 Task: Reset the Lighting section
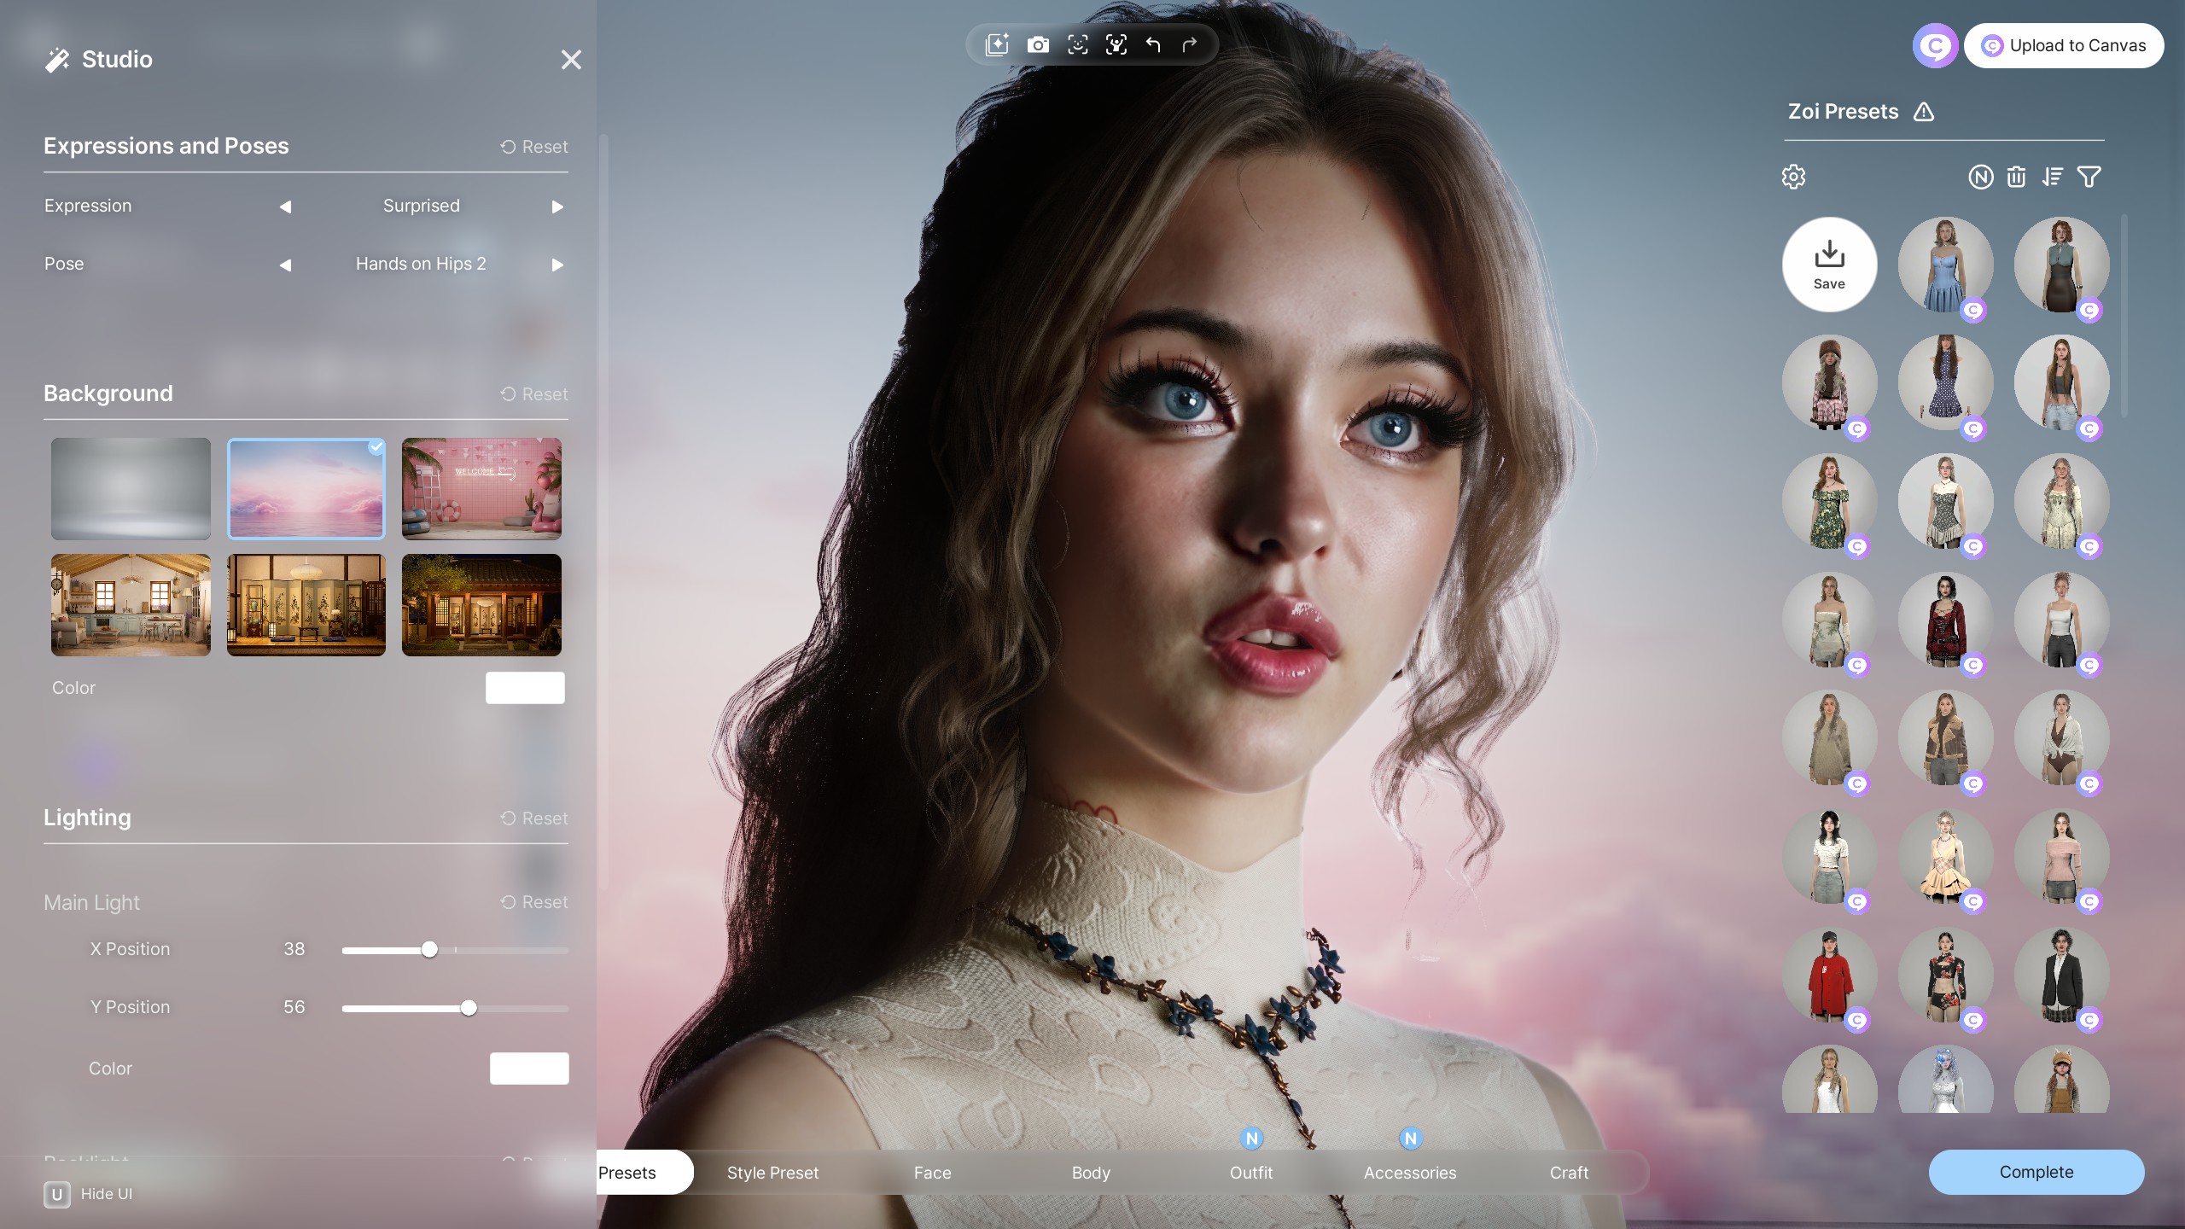tap(534, 818)
